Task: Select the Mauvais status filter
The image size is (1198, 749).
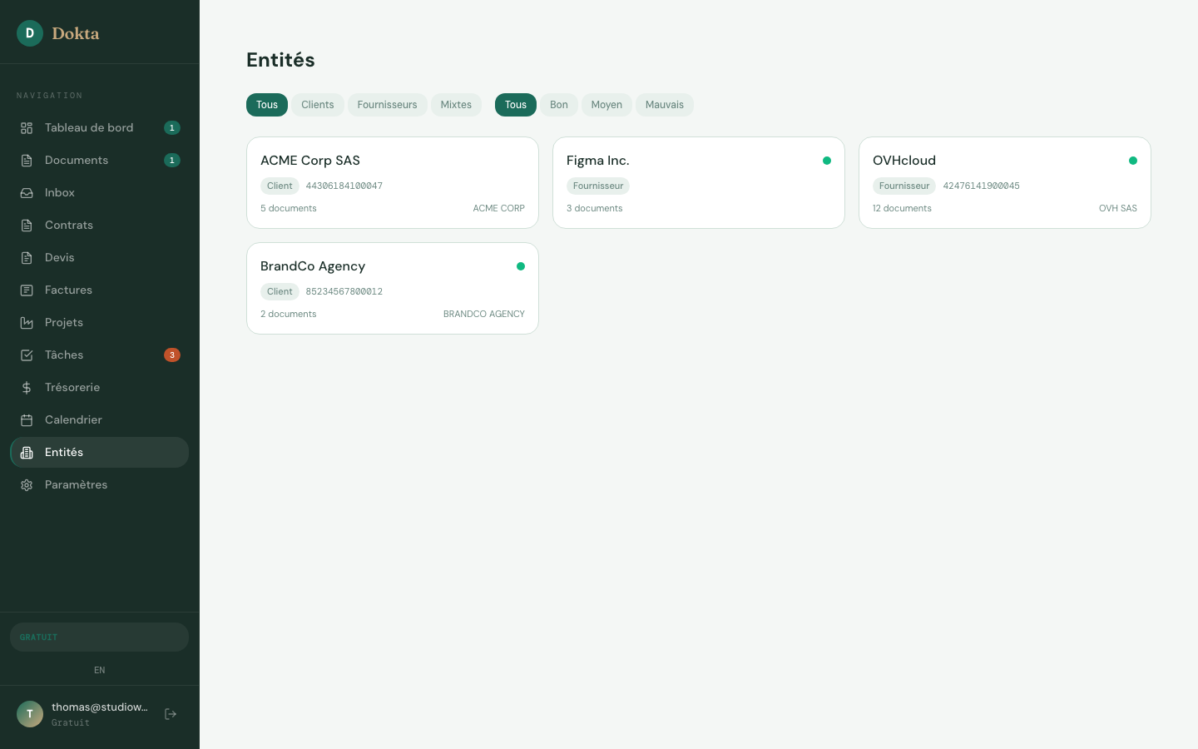Action: point(664,105)
